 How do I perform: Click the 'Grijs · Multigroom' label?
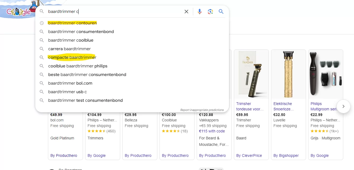pyautogui.click(x=325, y=138)
